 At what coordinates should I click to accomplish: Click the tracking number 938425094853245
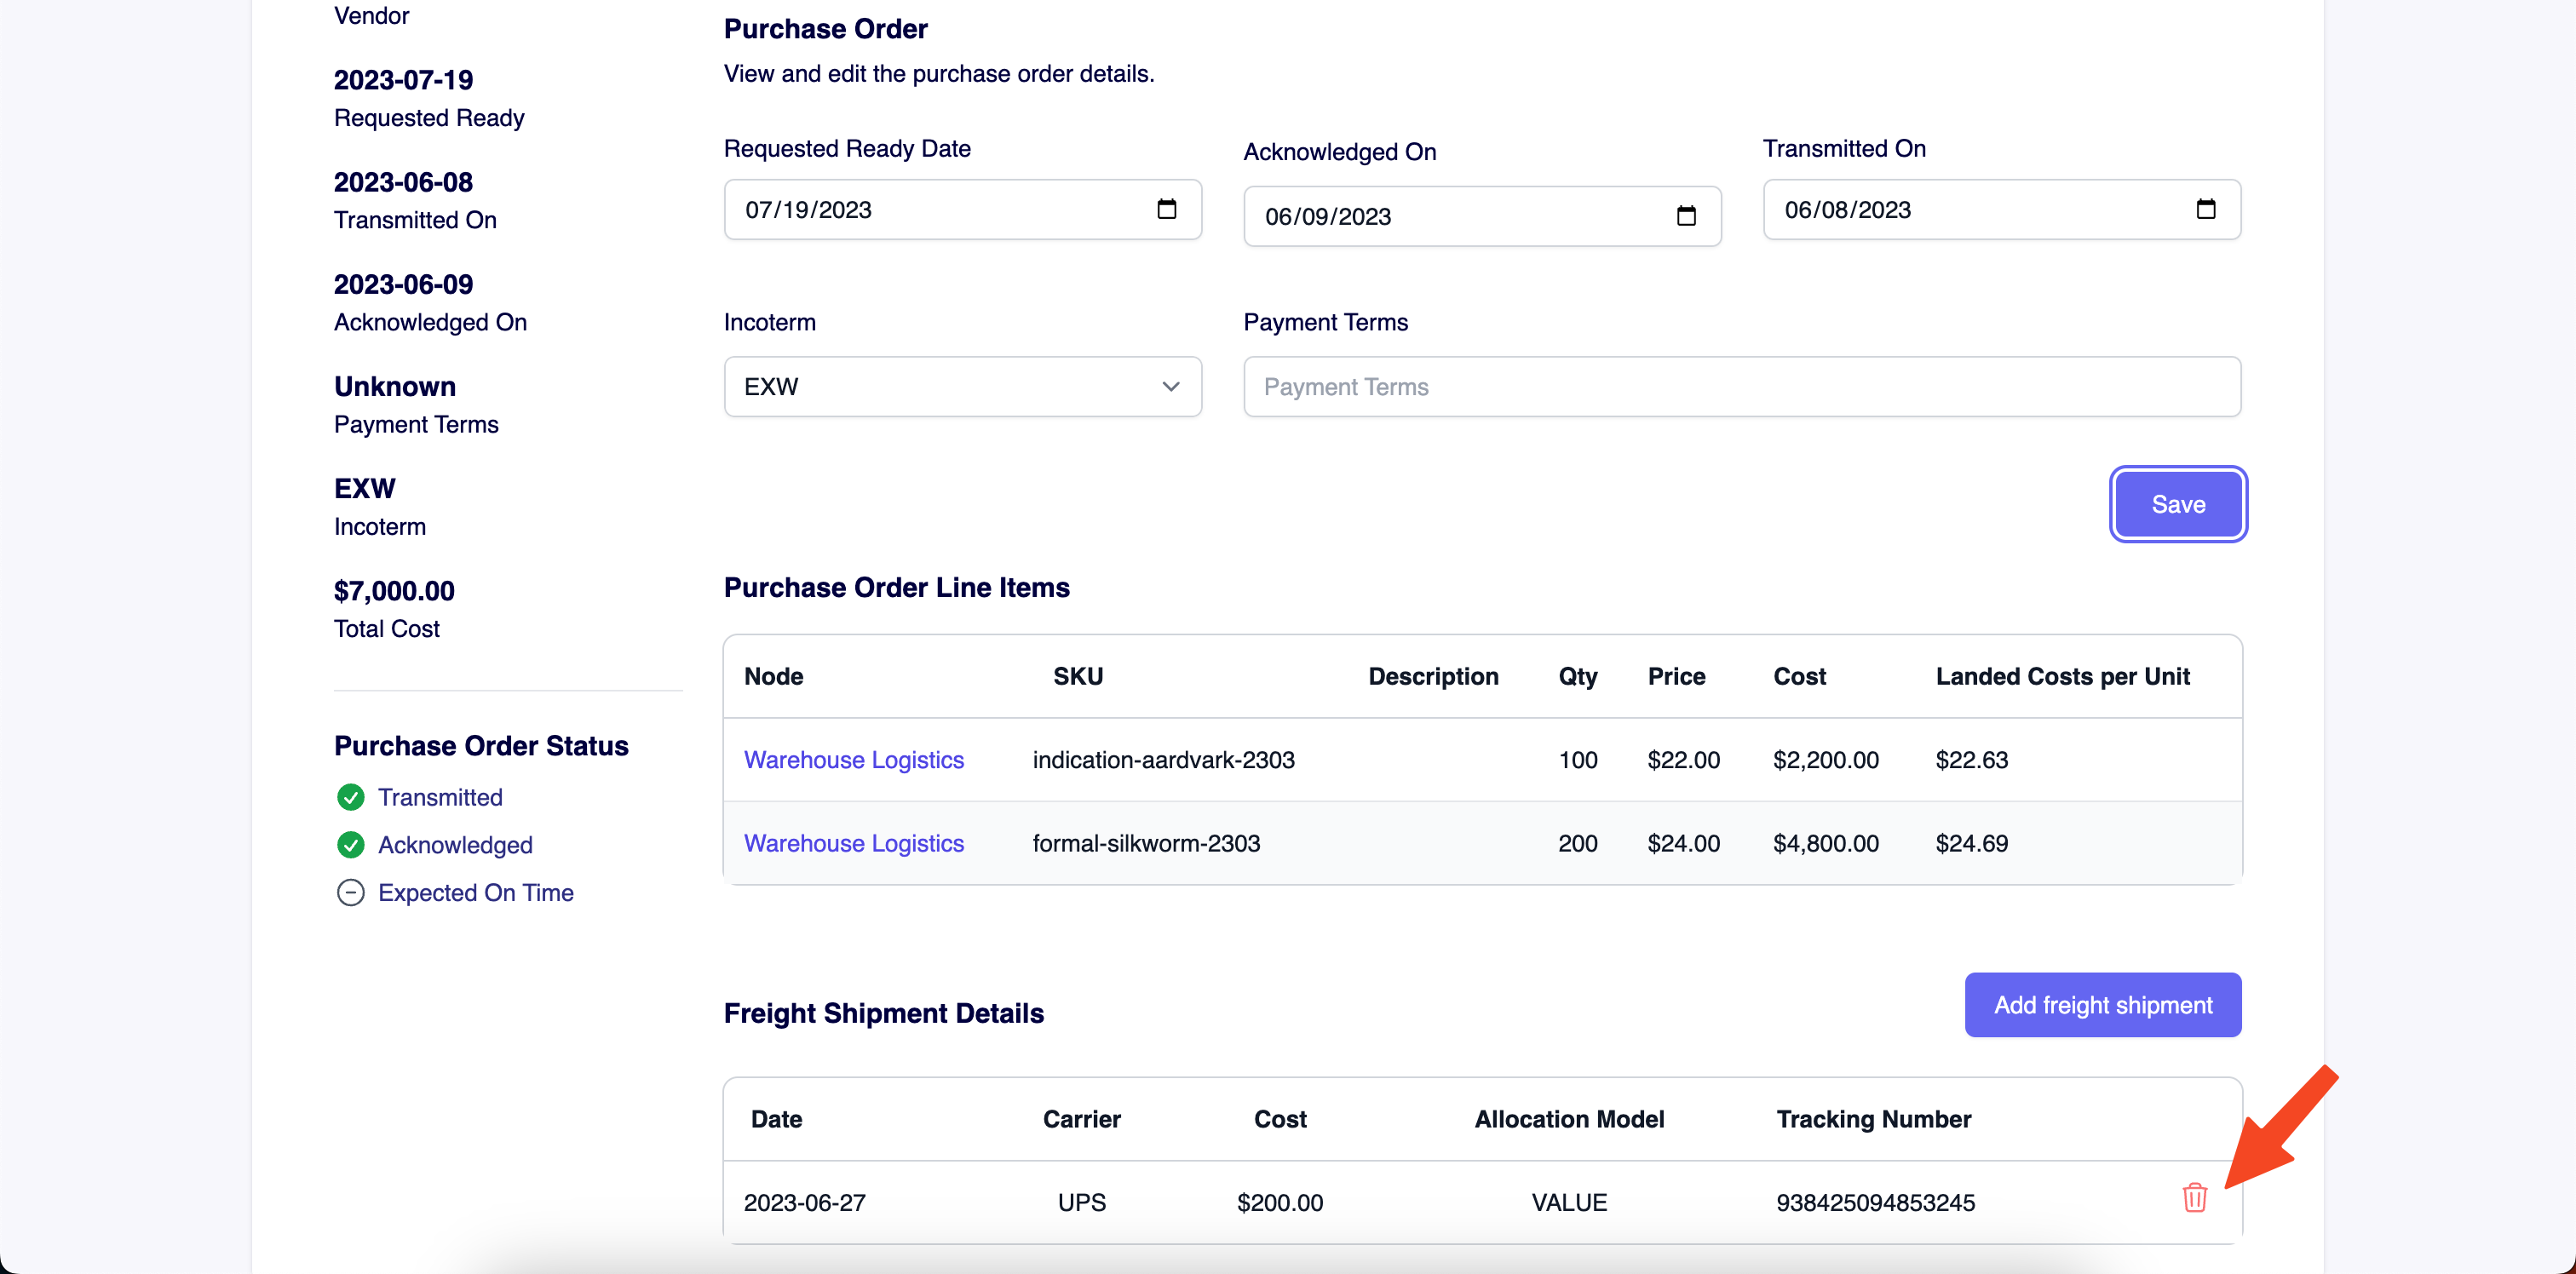(1874, 1202)
